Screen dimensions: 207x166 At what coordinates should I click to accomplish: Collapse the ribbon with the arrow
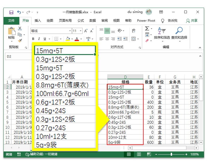[x=200, y=48]
